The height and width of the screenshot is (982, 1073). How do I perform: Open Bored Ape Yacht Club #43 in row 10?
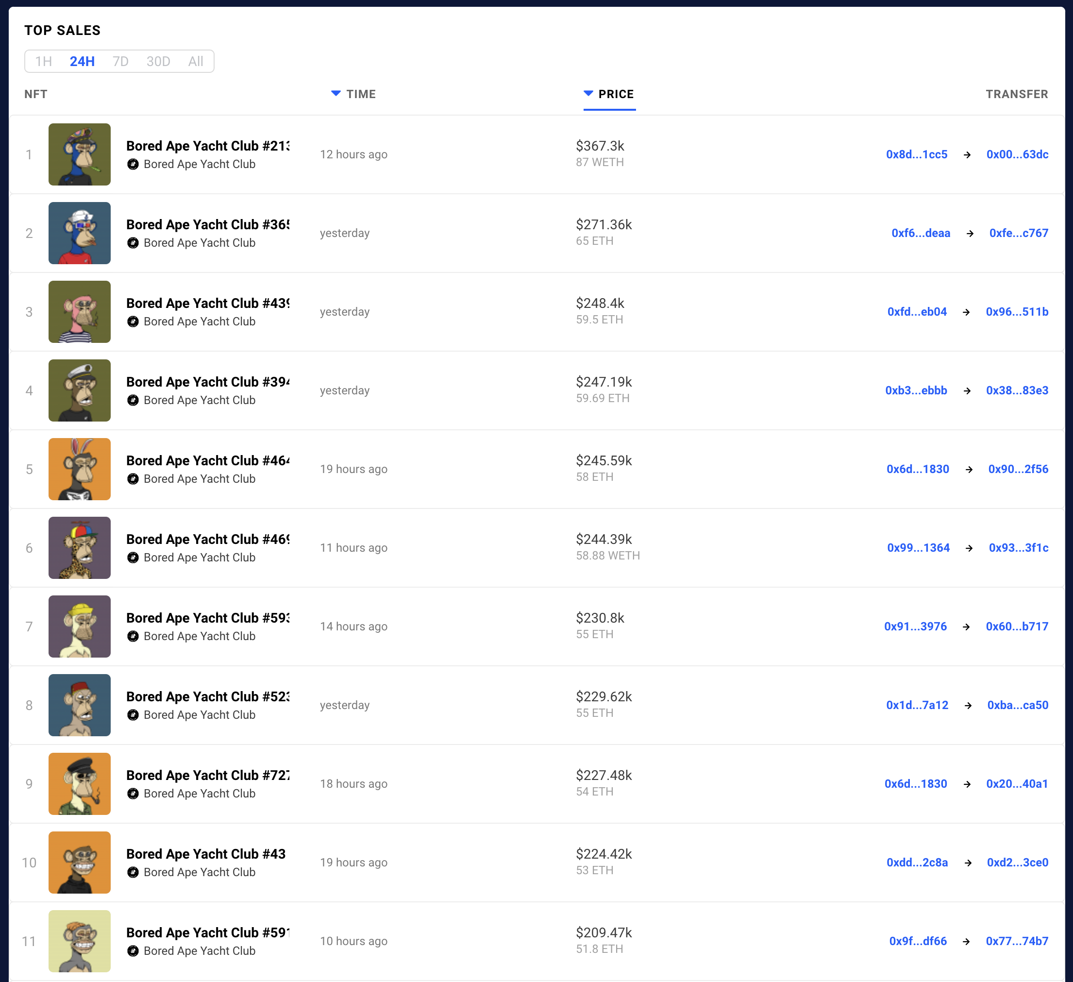click(206, 854)
